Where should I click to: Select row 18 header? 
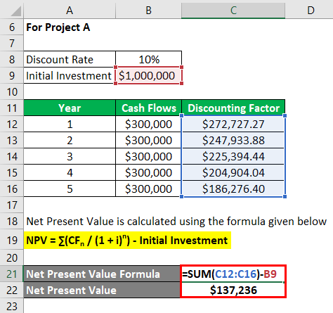click(12, 221)
